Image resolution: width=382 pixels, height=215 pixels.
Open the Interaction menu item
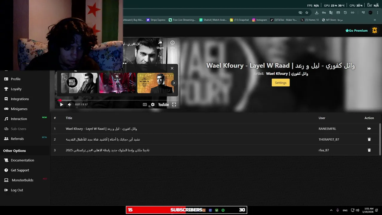coord(19,119)
